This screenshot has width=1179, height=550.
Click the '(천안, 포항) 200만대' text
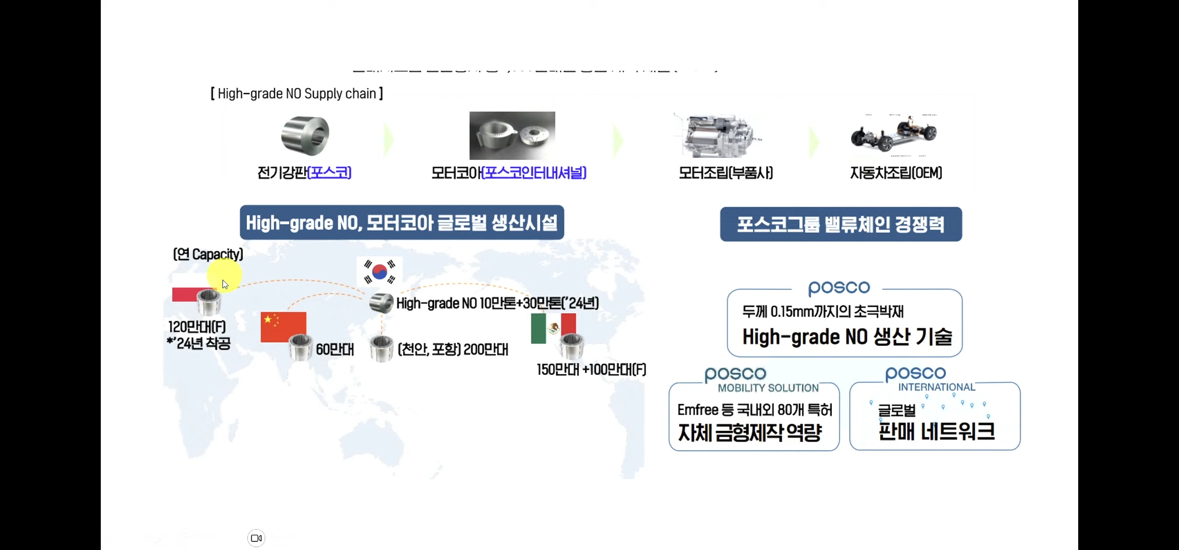[x=453, y=349]
